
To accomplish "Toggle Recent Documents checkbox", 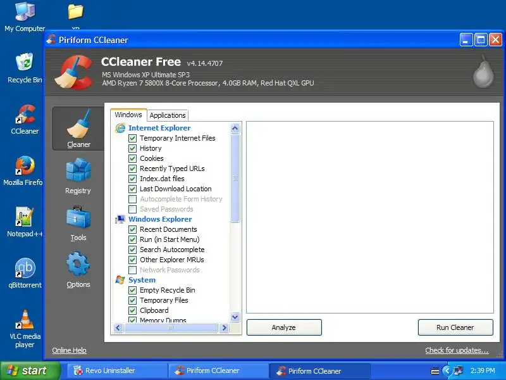I will [x=132, y=229].
